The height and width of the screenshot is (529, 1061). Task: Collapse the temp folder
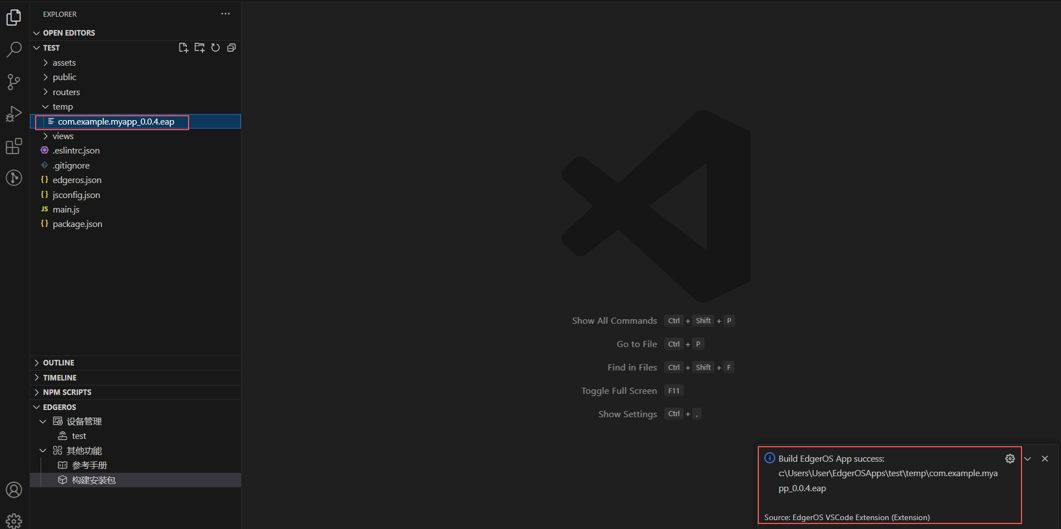[62, 107]
